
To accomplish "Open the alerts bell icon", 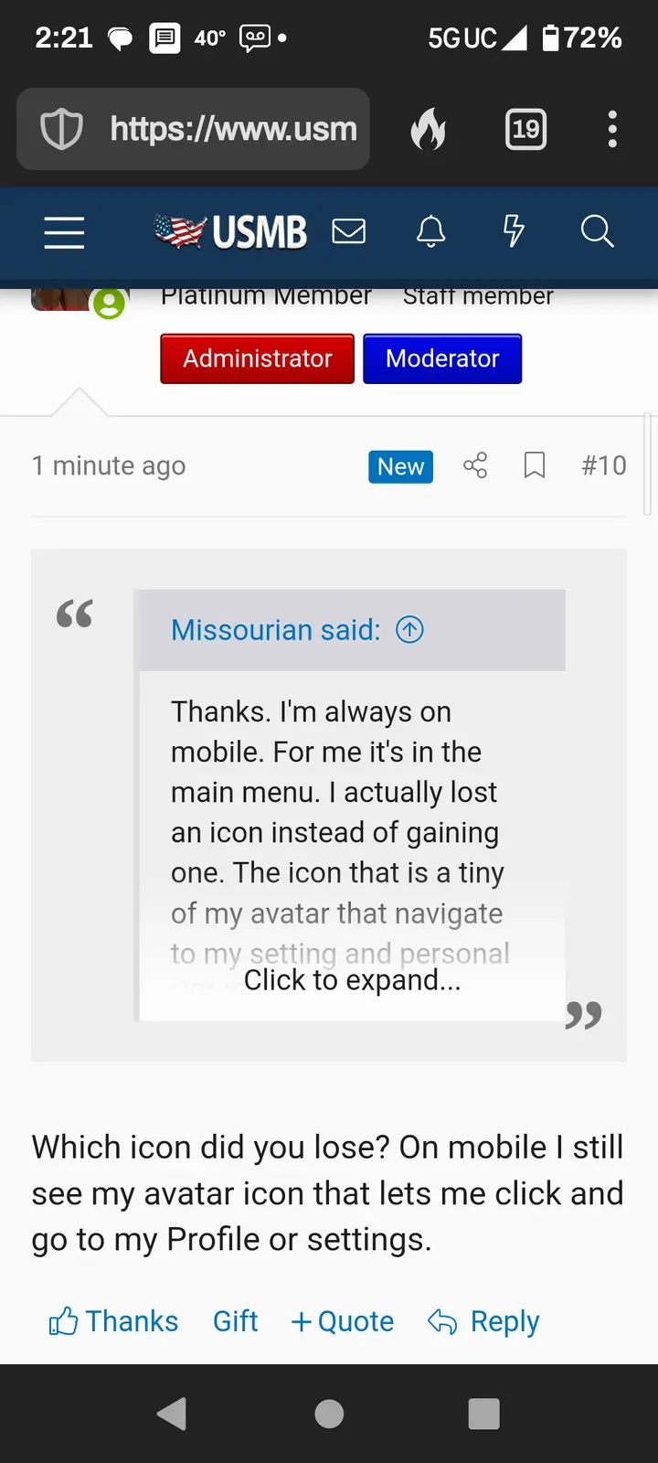I will [x=430, y=231].
